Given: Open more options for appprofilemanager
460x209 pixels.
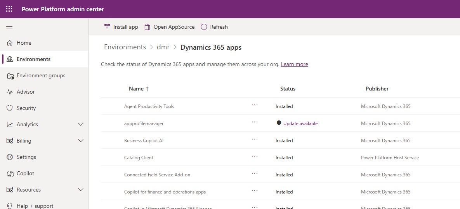Looking at the screenshot, I should tap(255, 122).
